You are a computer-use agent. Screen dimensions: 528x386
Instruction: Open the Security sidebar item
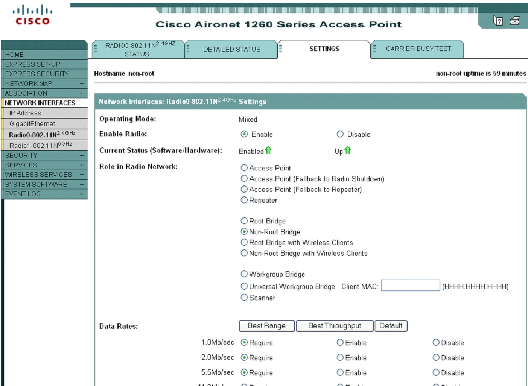pyautogui.click(x=44, y=155)
